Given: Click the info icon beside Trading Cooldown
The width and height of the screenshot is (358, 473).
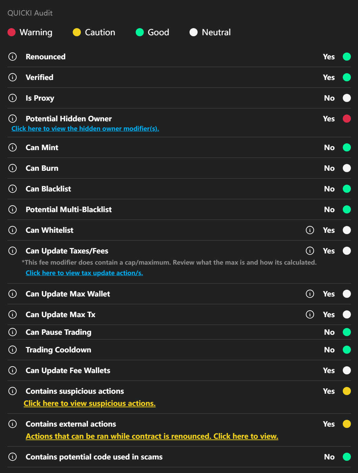Looking at the screenshot, I should pos(13,350).
